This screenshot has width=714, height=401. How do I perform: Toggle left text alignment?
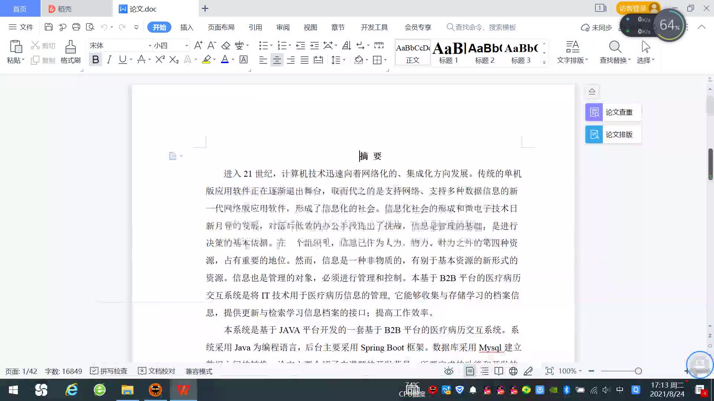pos(263,60)
